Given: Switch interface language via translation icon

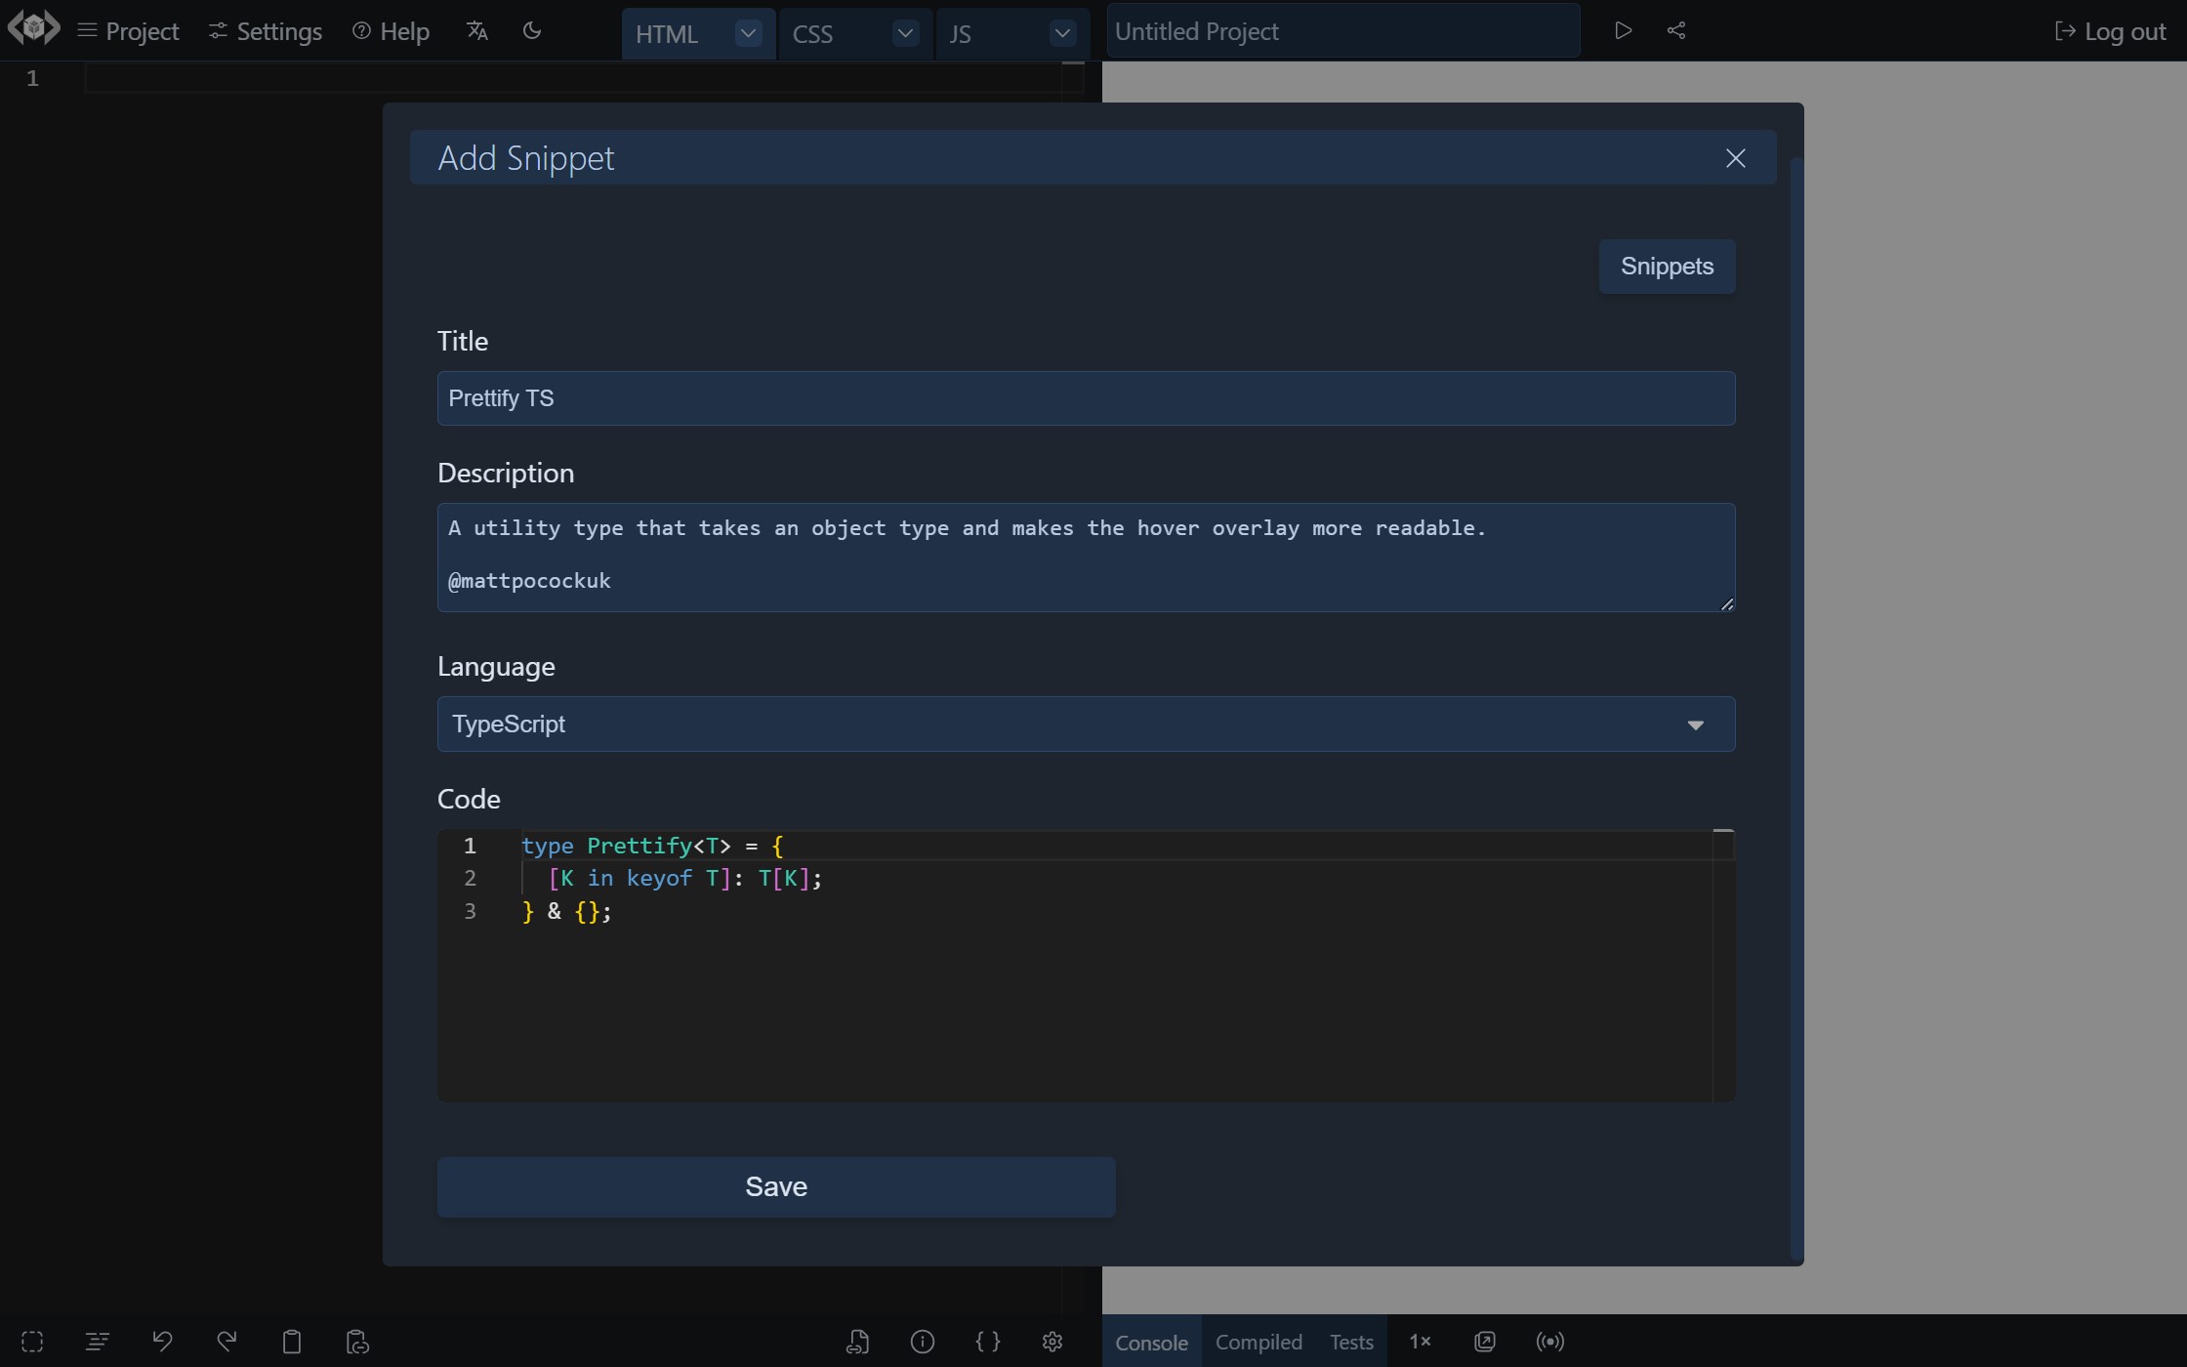Looking at the screenshot, I should (x=476, y=30).
